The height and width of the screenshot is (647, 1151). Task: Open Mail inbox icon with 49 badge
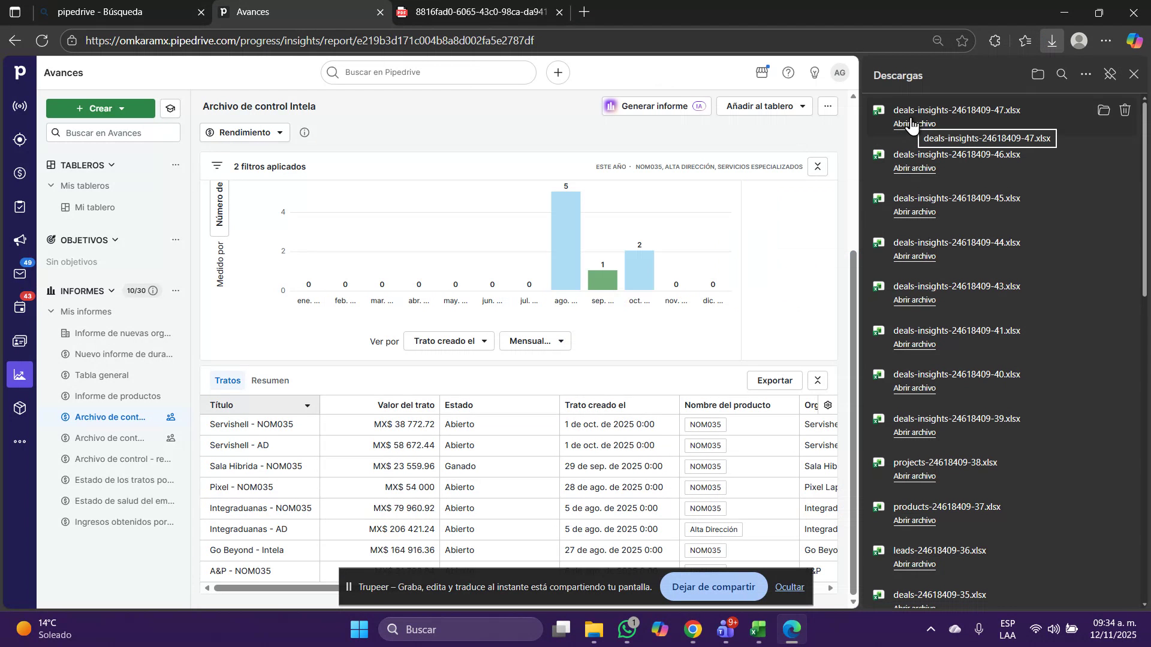click(x=20, y=274)
